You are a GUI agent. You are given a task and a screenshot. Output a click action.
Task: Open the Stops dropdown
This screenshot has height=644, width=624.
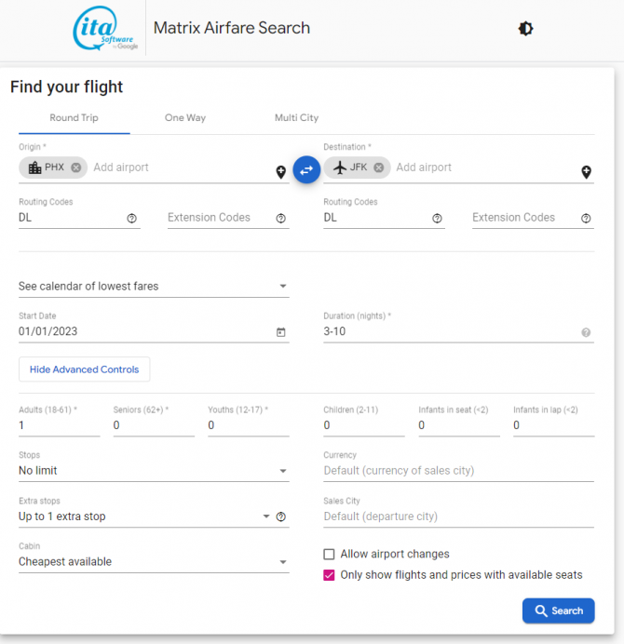pos(154,471)
